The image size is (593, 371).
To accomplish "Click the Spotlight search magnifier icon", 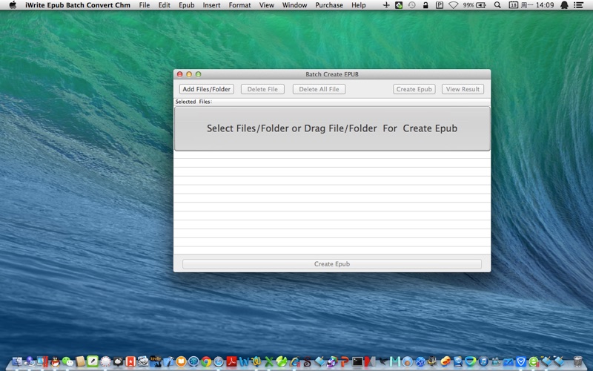I will point(497,5).
